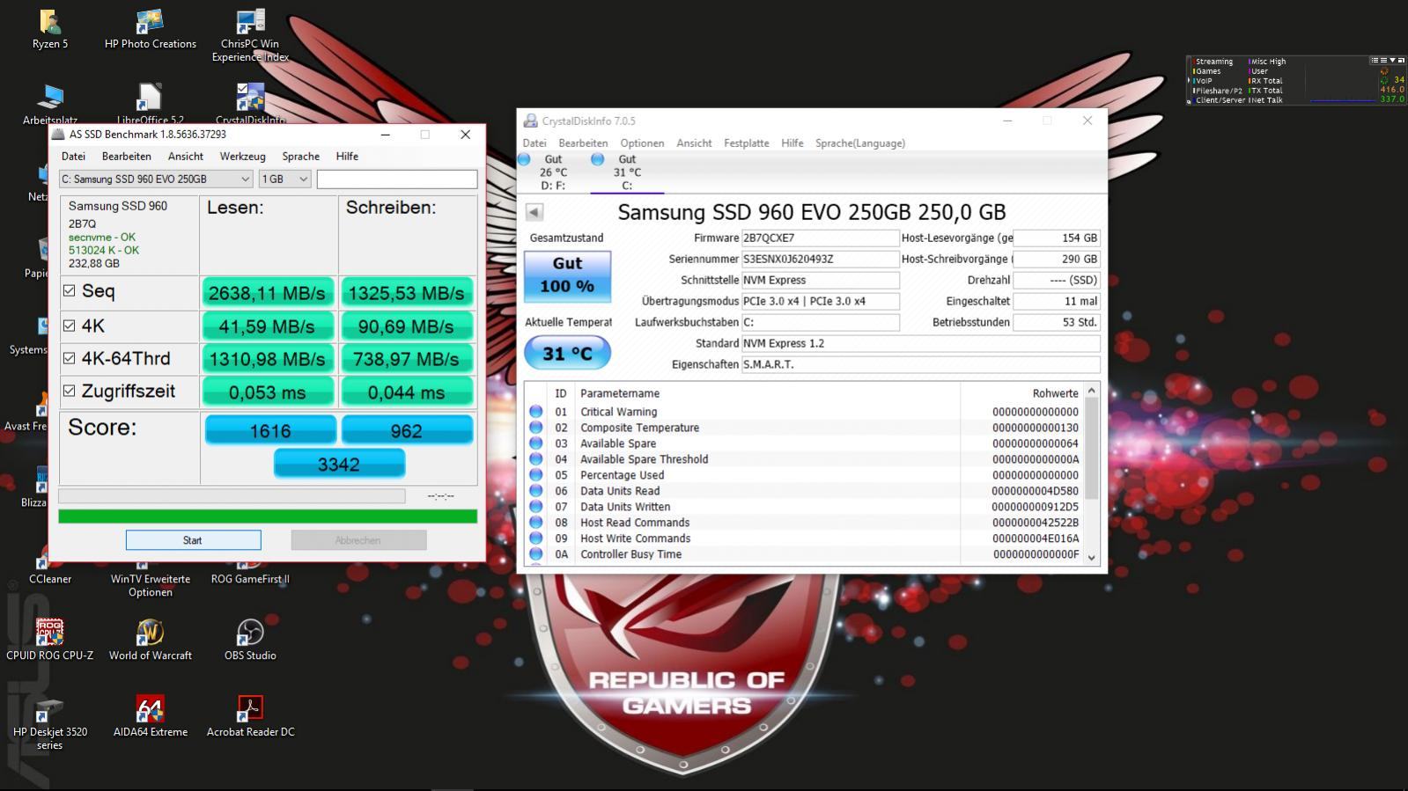1408x791 pixels.
Task: Click Seq read result 2638,11 MB/s
Action: click(267, 293)
